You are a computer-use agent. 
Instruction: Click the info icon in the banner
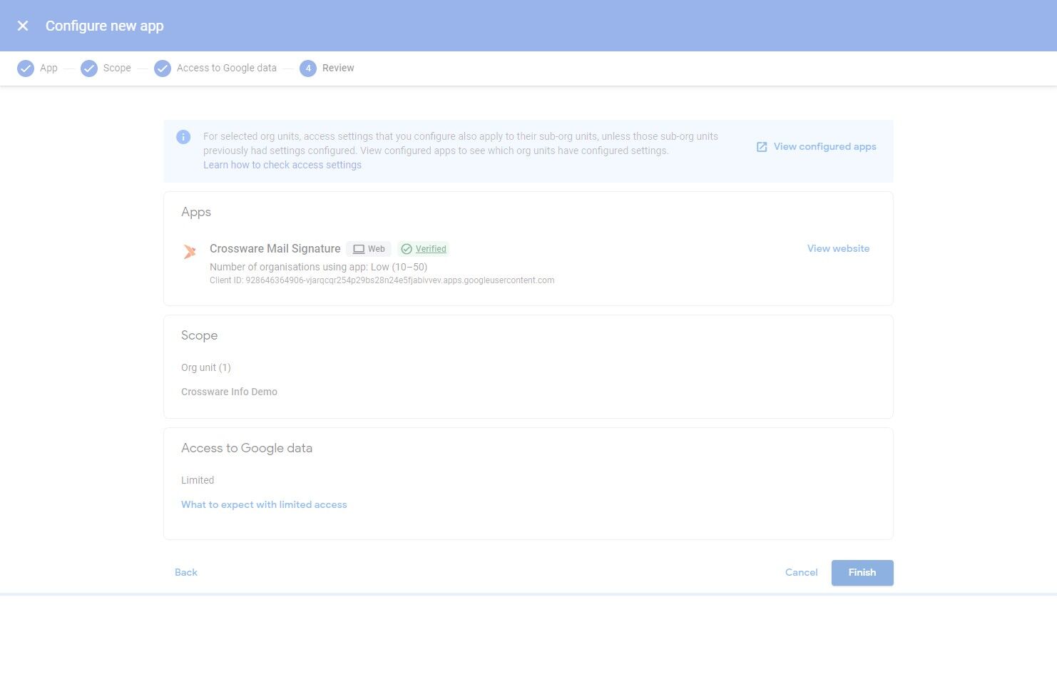183,137
